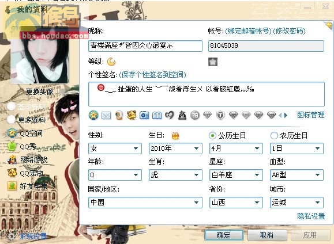Show previous service icons with left arrow
334x244 pixels.
(280, 116)
